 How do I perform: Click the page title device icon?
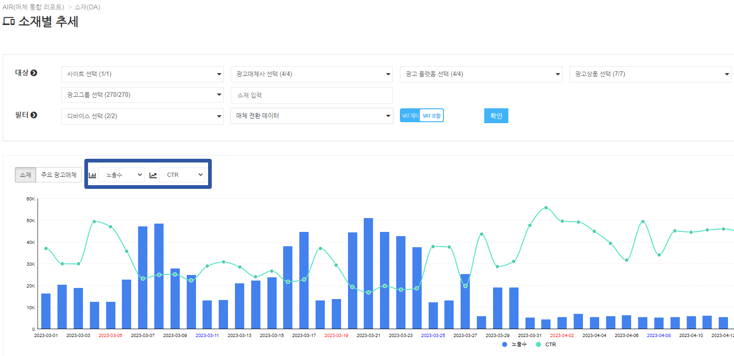(x=8, y=21)
